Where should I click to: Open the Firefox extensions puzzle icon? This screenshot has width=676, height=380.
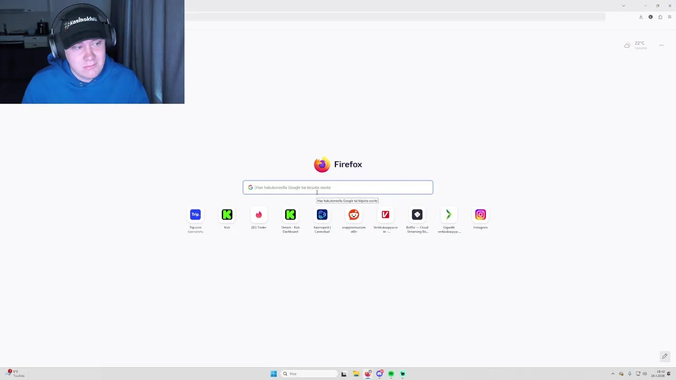[x=660, y=17]
